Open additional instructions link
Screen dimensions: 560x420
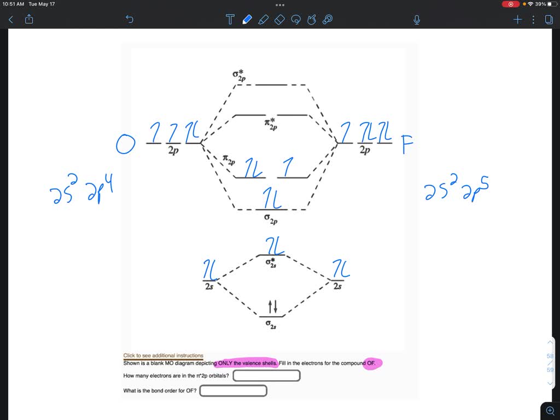[162, 355]
